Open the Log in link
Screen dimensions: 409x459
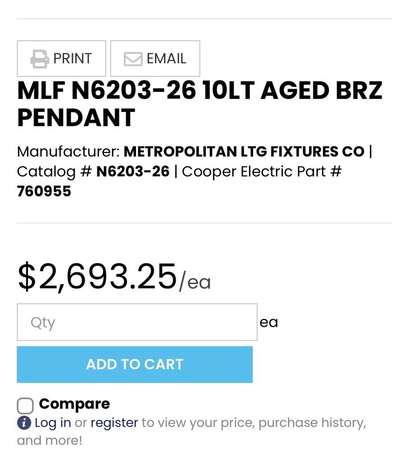coord(53,423)
